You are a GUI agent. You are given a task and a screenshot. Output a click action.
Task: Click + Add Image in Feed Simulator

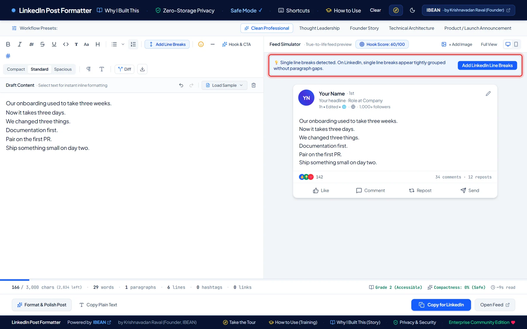457,44
